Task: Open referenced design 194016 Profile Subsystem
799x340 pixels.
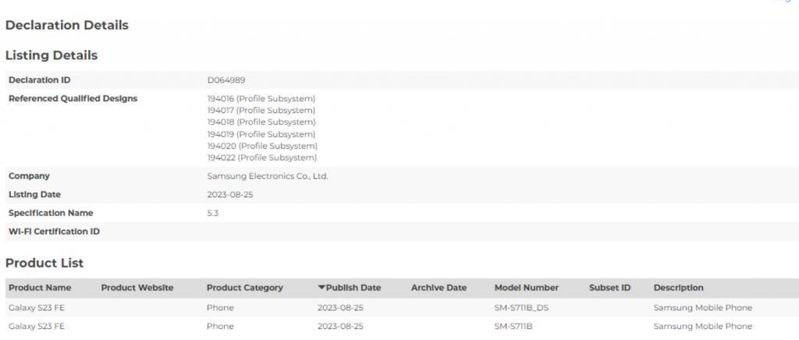Action: [261, 99]
